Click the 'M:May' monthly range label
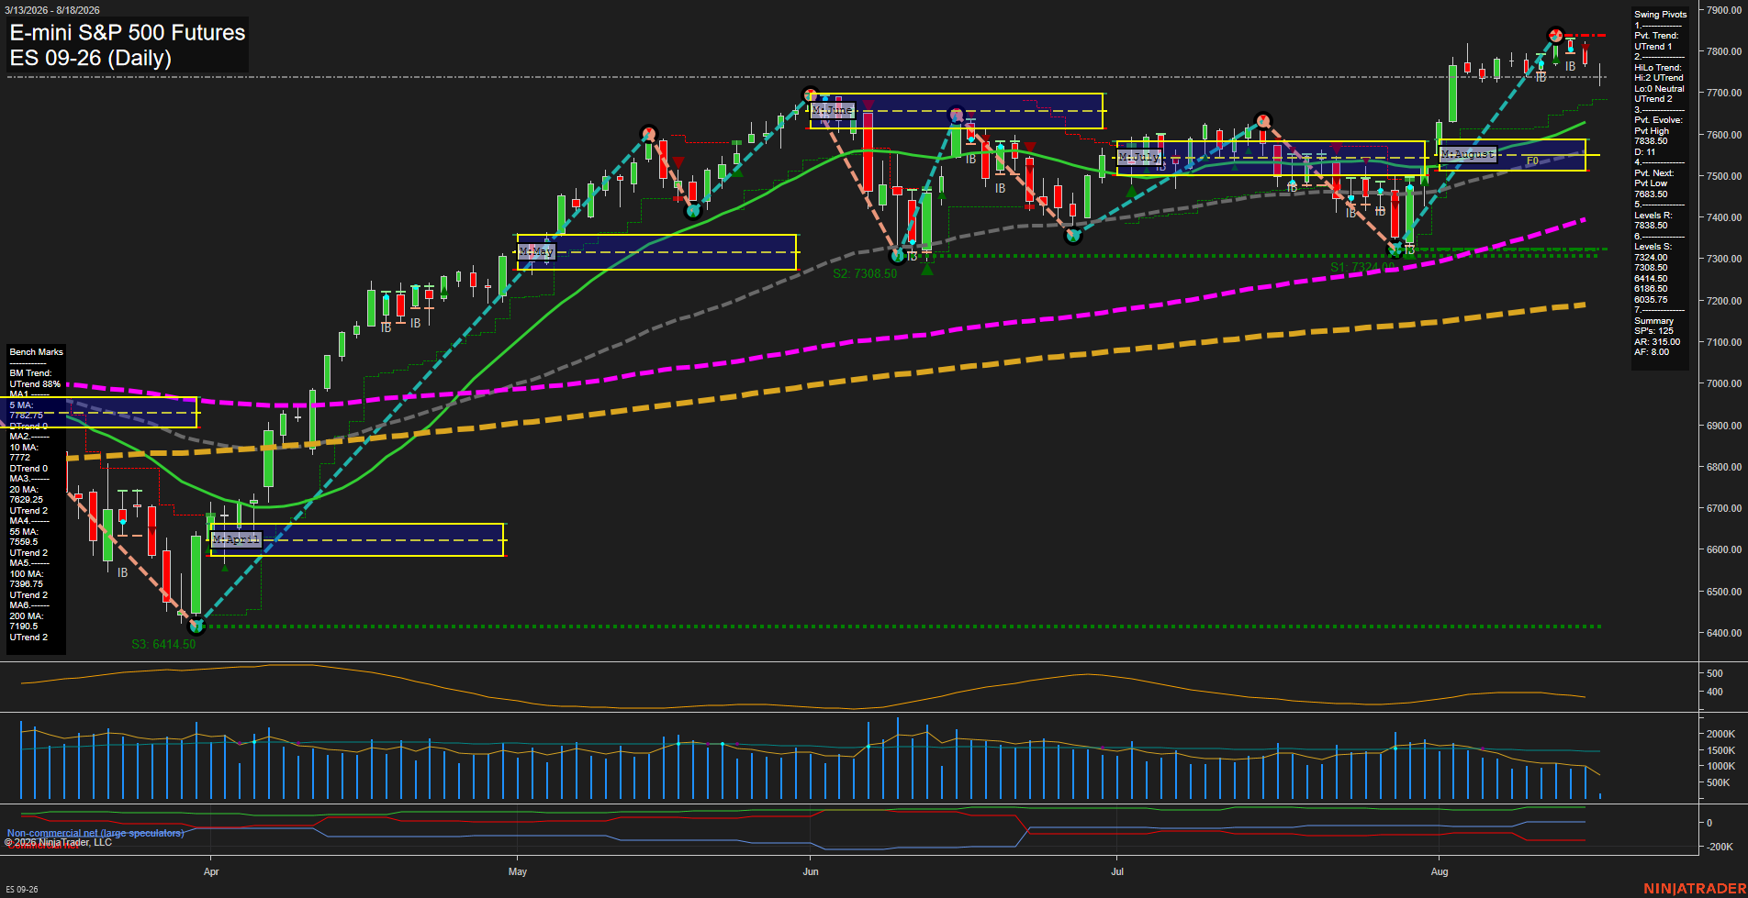 point(537,251)
